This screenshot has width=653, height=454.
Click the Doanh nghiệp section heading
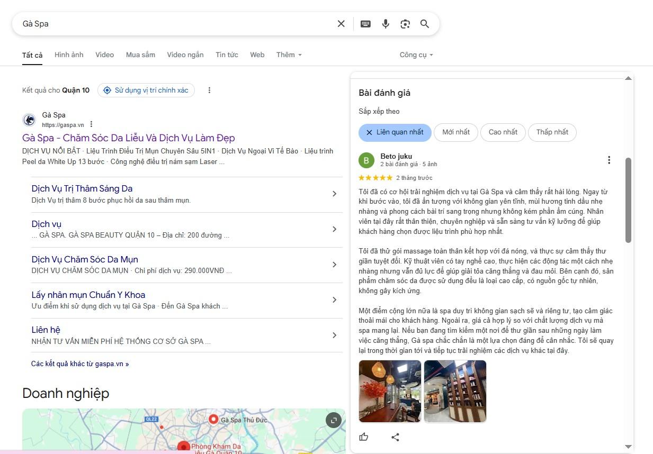66,394
